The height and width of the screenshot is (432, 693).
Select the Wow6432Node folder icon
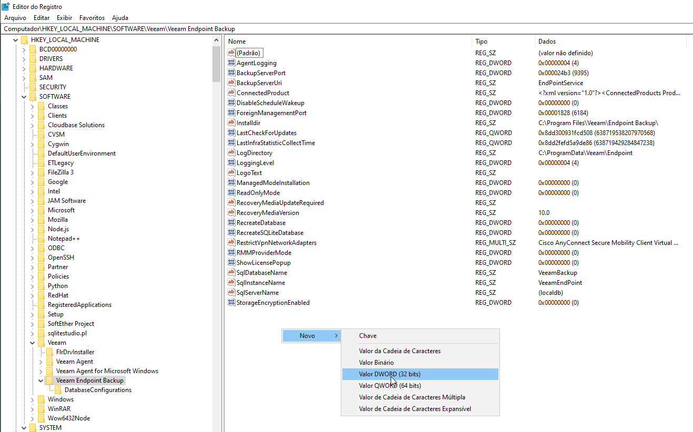coord(42,418)
